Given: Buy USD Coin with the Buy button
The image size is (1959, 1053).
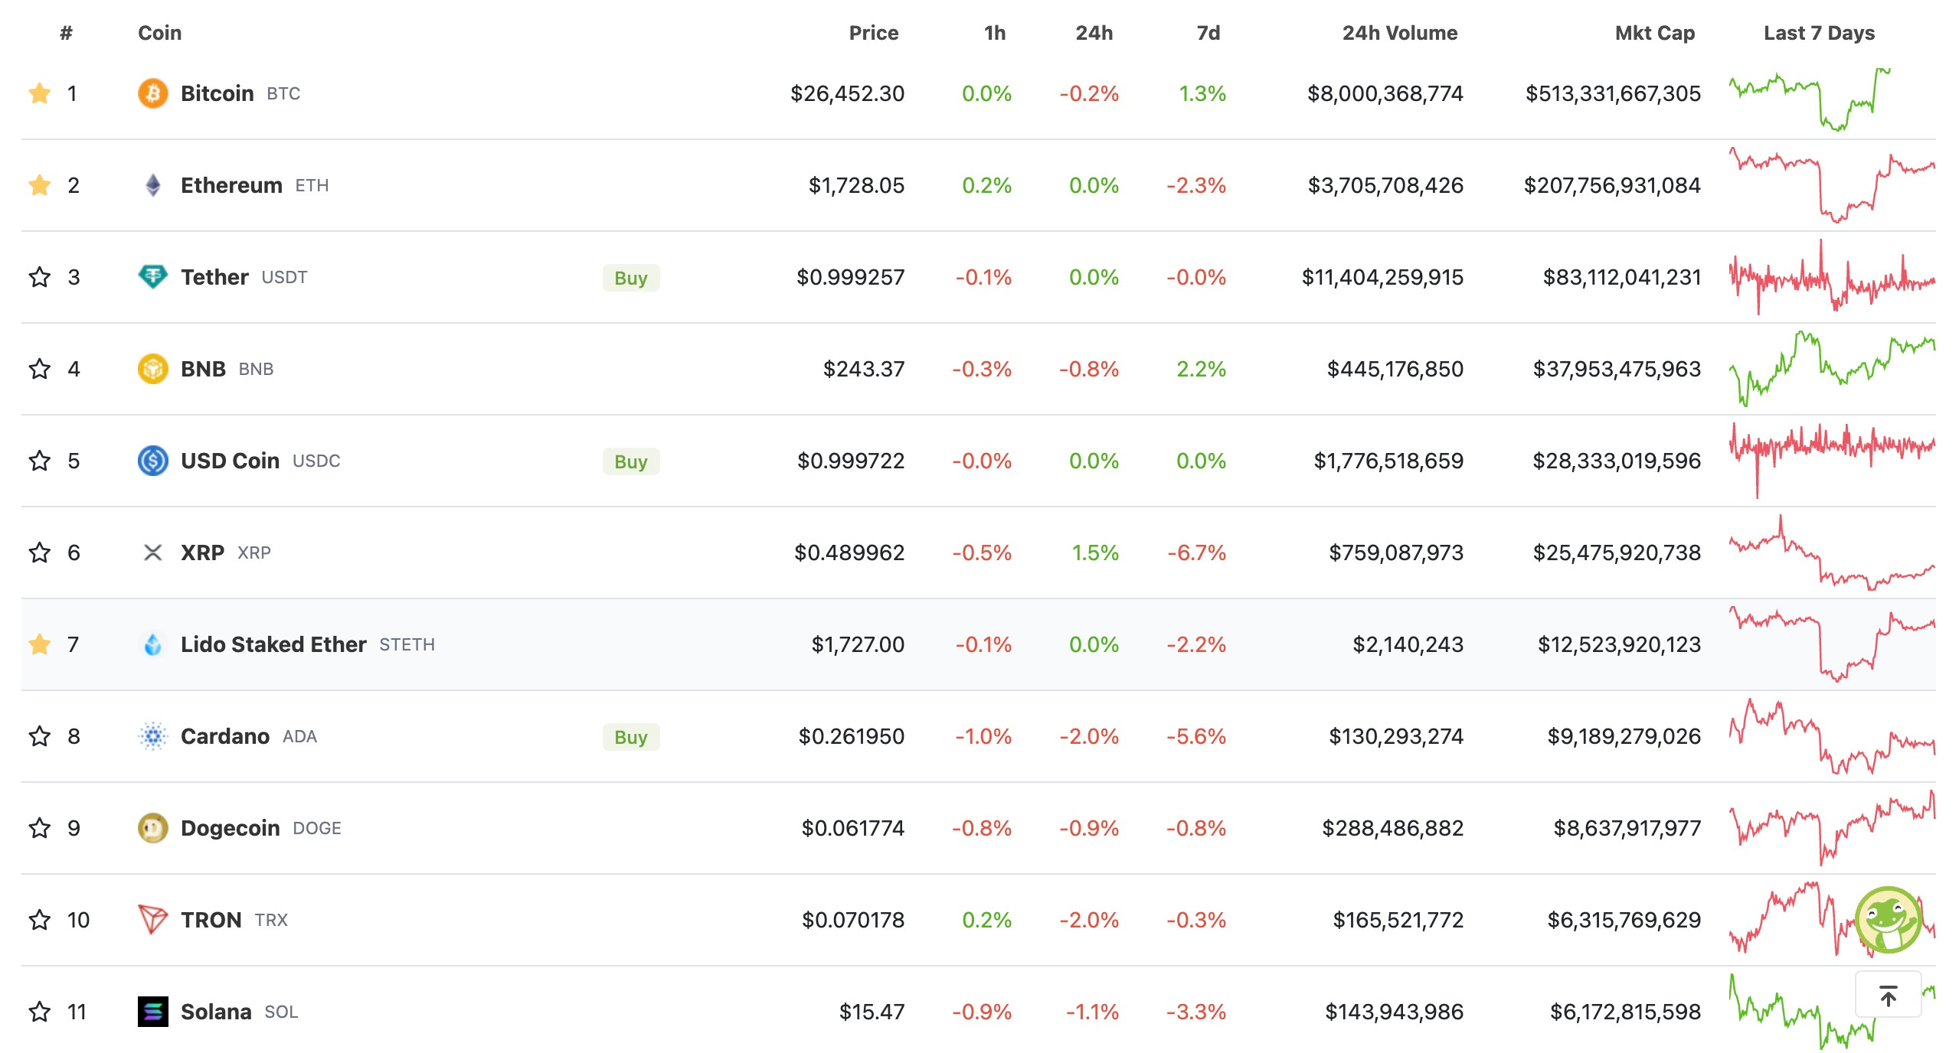Looking at the screenshot, I should (x=631, y=461).
